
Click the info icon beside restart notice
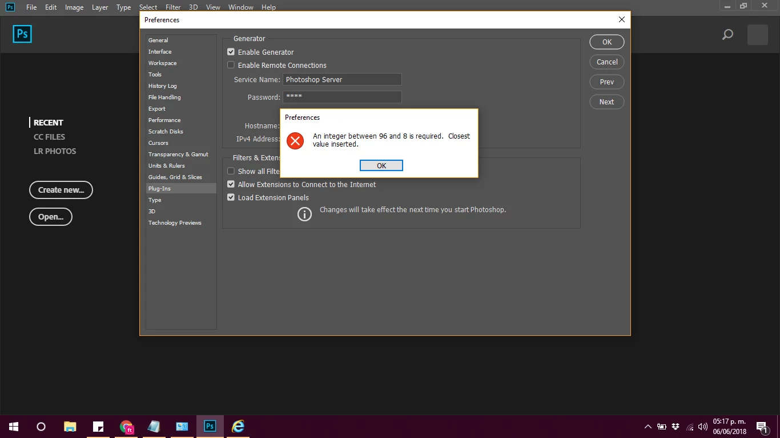[x=305, y=214]
